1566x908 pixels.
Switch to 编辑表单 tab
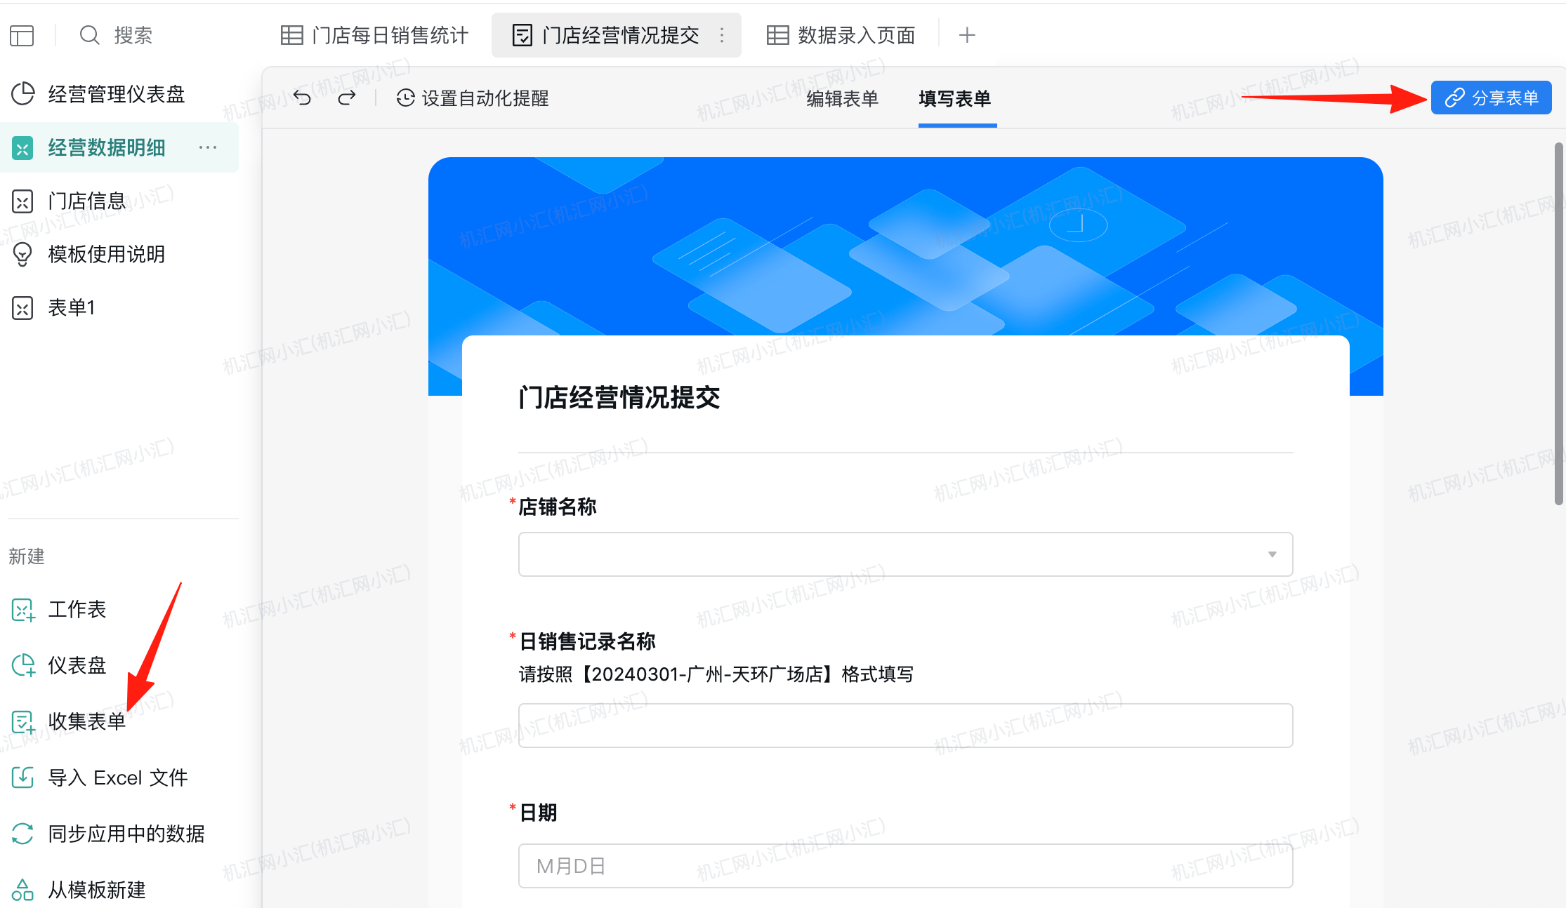pyautogui.click(x=842, y=98)
